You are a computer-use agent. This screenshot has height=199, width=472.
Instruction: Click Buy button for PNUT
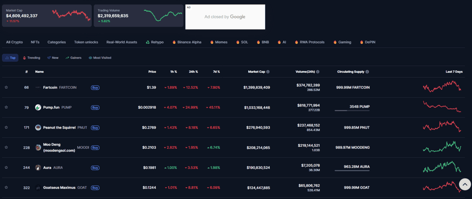point(95,127)
